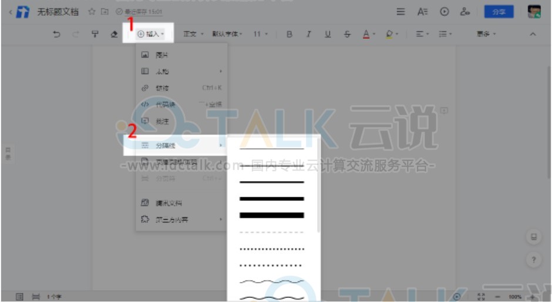
Task: Apply the red font color A
Action: click(x=366, y=34)
